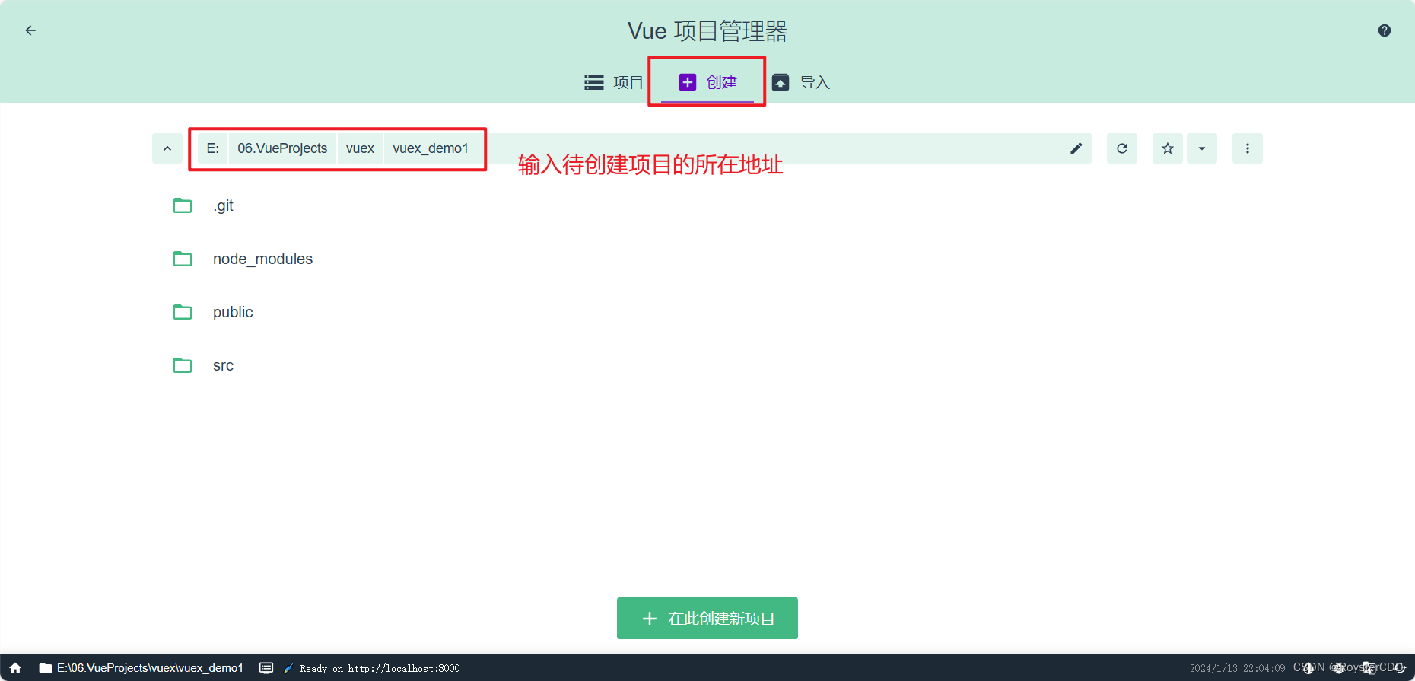Click the current path E:\06.VueProjects\vuex\vuex_demo1 in status bar

(141, 668)
